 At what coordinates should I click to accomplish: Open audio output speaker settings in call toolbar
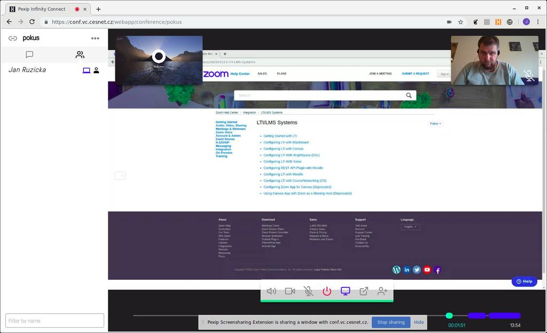coord(271,291)
